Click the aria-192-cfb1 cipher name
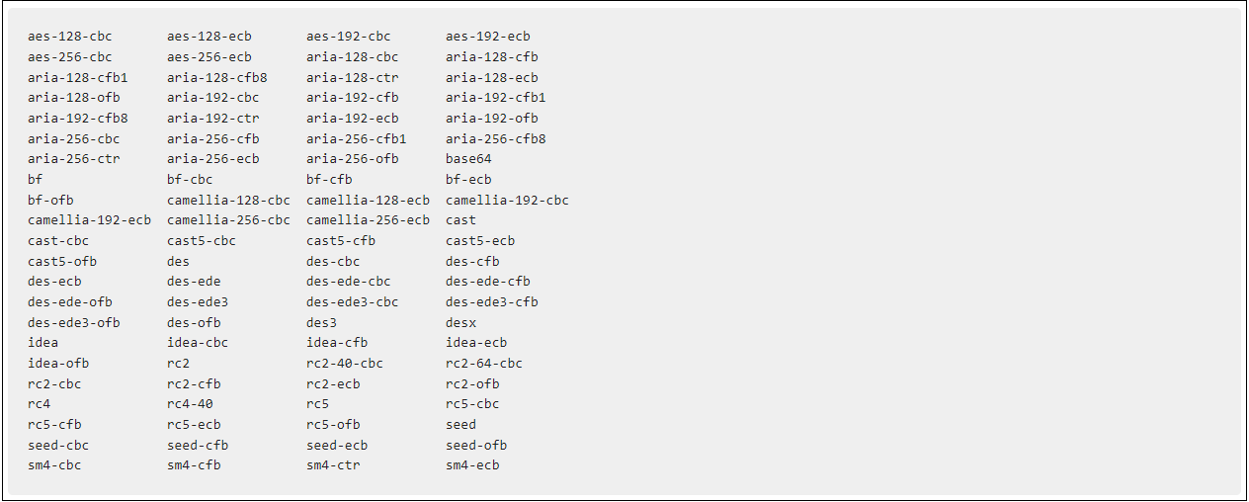The image size is (1249, 502). point(495,98)
